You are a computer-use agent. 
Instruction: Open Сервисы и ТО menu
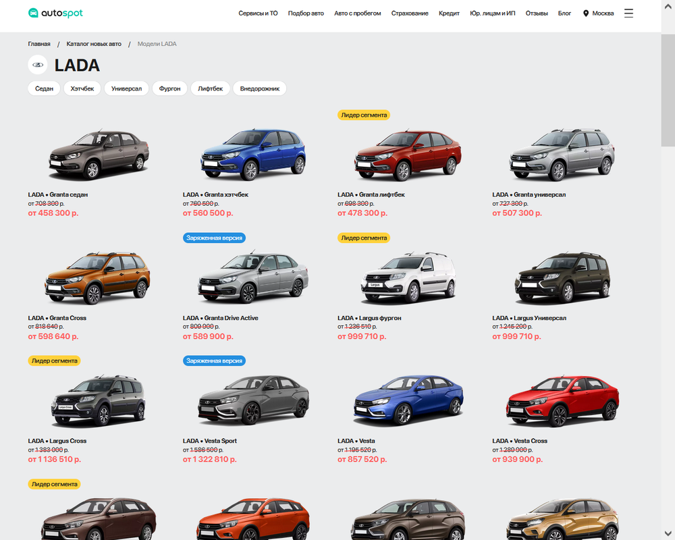pyautogui.click(x=258, y=13)
